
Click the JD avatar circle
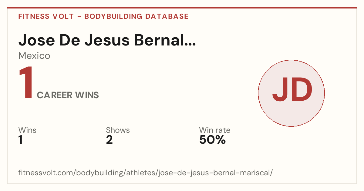pos(291,93)
